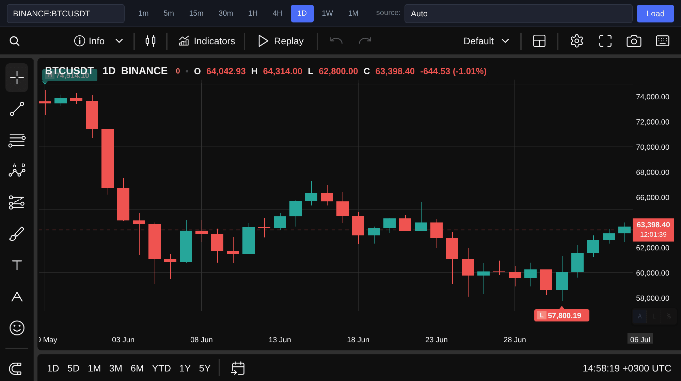This screenshot has height=381, width=681.
Task: Select the crosshair cursor tool
Action: [x=17, y=78]
